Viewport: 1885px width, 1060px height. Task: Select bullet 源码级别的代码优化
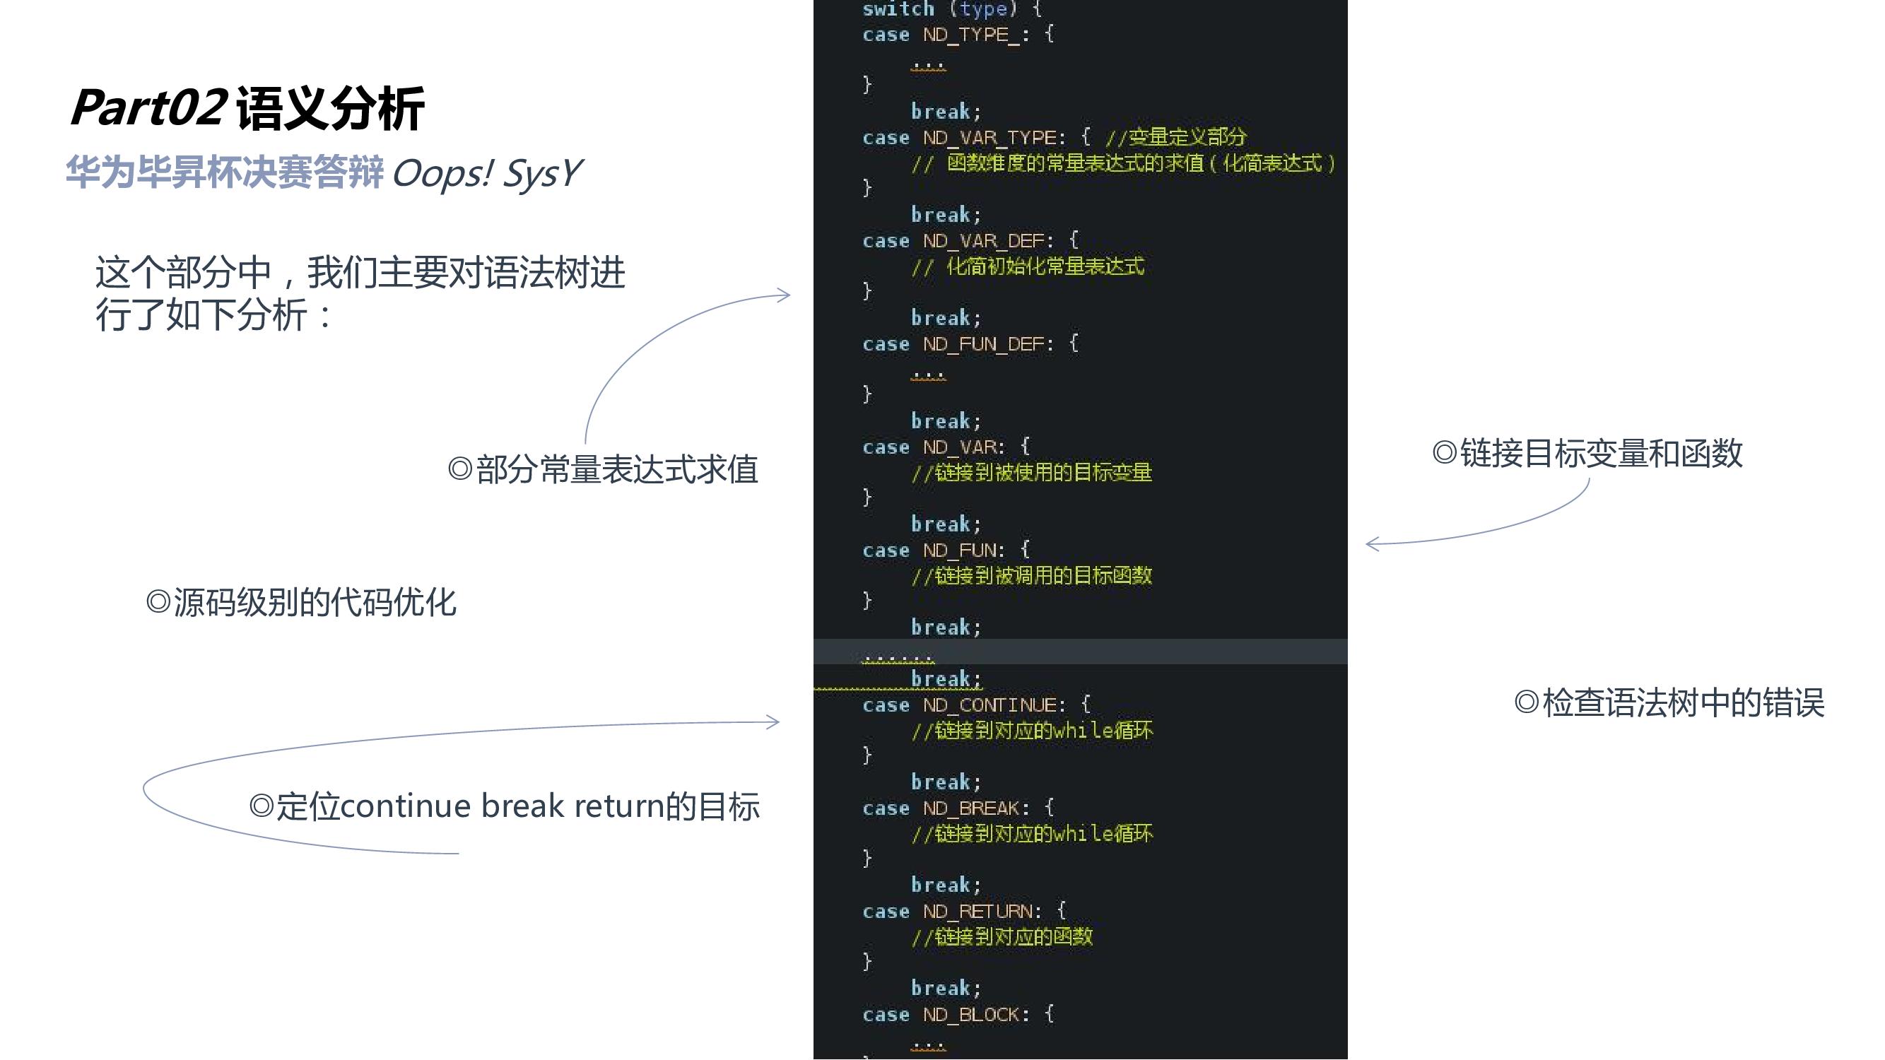click(x=301, y=603)
